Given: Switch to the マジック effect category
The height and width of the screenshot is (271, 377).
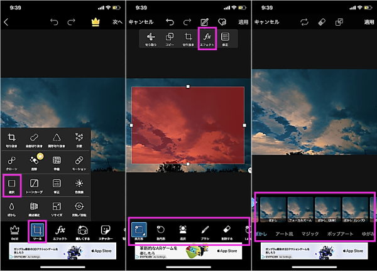Looking at the screenshot, I should [x=310, y=233].
